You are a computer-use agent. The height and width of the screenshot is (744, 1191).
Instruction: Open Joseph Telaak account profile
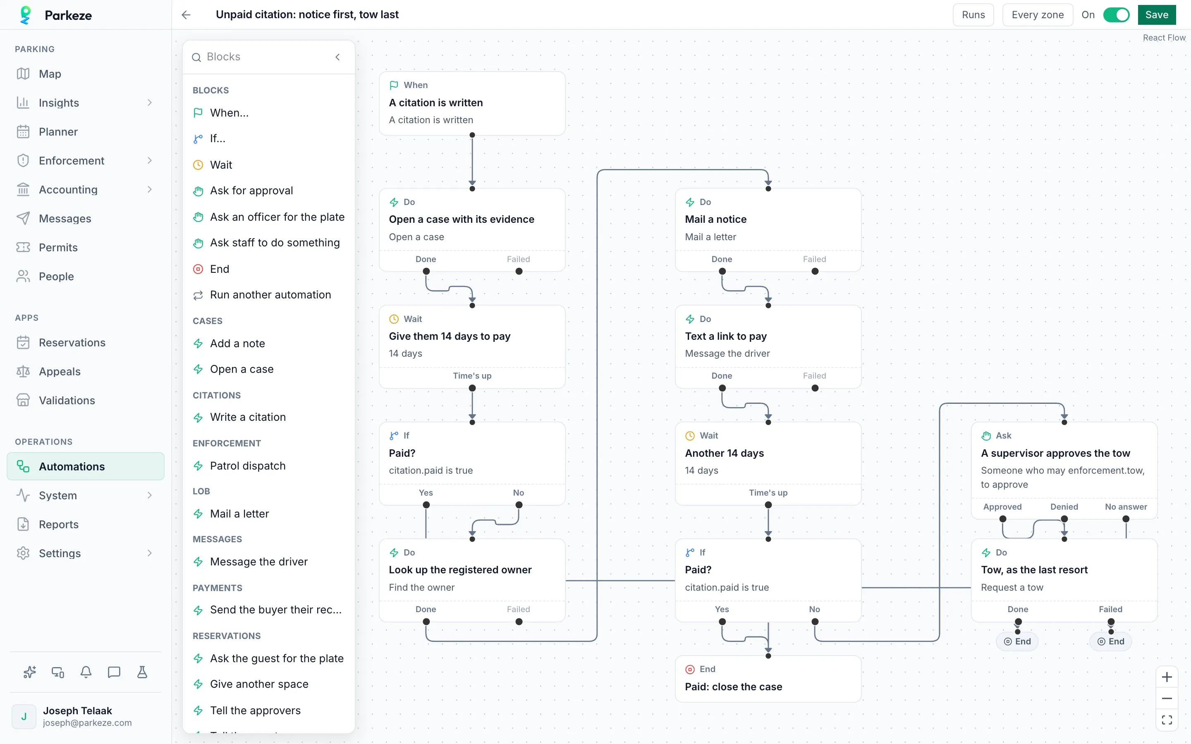86,716
